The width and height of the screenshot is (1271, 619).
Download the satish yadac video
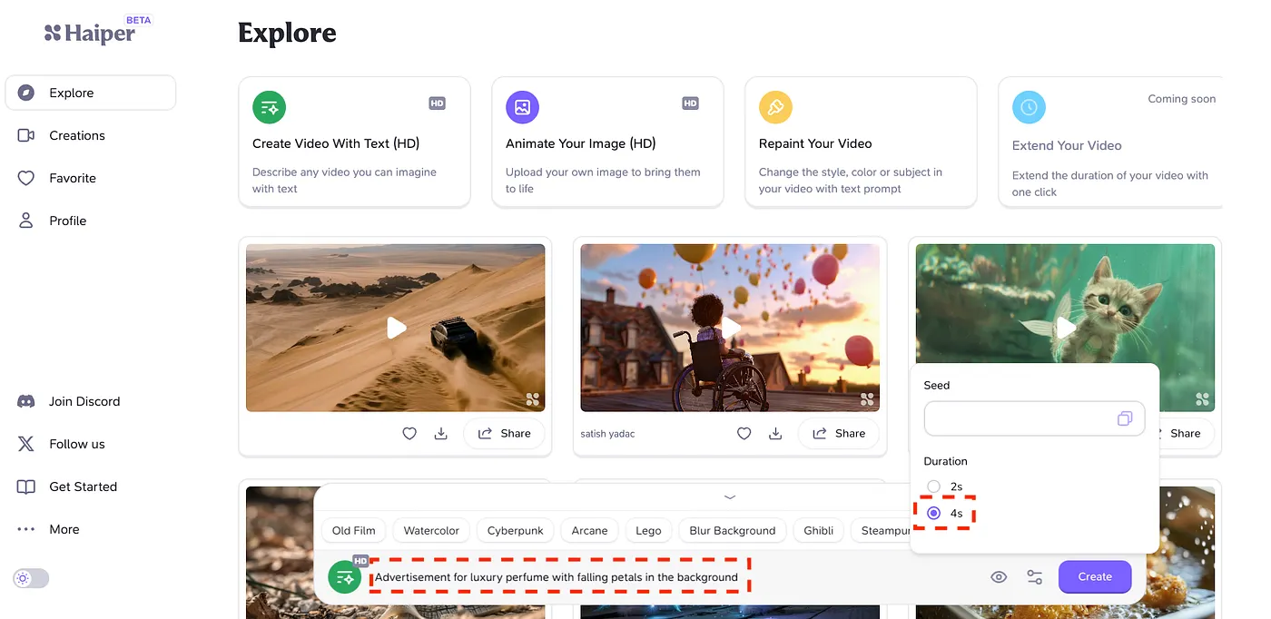775,434
